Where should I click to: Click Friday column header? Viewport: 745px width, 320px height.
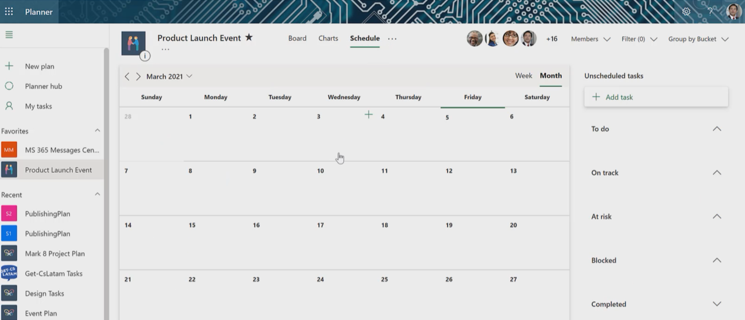pos(472,97)
